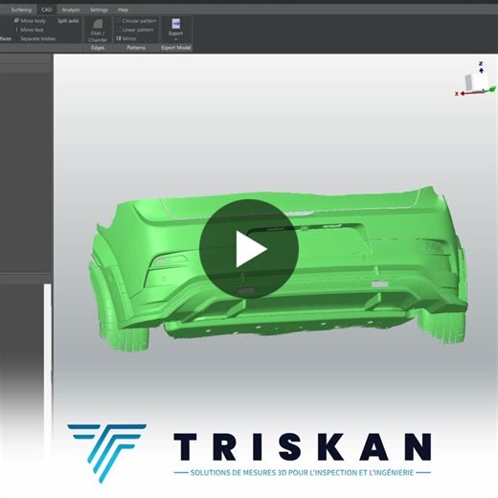Switch to the CAD tab
Image resolution: width=498 pixels, height=498 pixels.
pyautogui.click(x=47, y=10)
